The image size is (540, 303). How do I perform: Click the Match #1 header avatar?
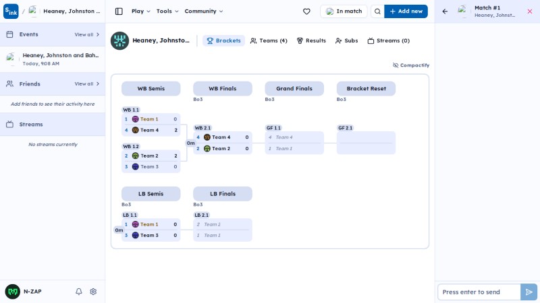462,11
